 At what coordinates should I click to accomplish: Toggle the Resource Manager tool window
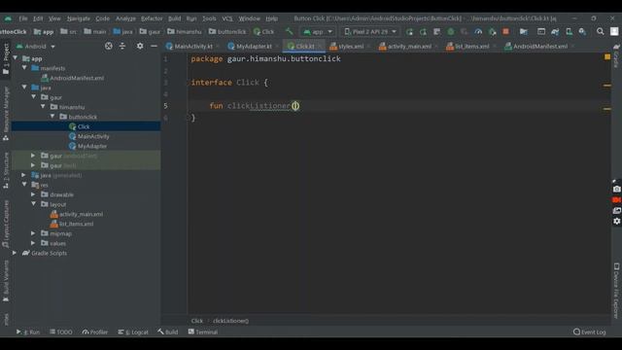click(6, 114)
